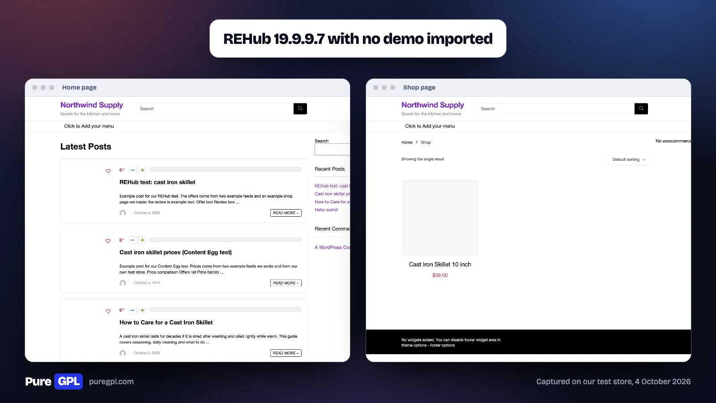
Task: Click the Northwind Supply logo on the Home page
Action: point(92,105)
